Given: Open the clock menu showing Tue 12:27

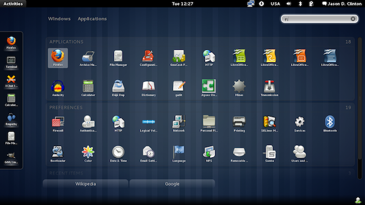Looking at the screenshot, I should click(x=182, y=4).
